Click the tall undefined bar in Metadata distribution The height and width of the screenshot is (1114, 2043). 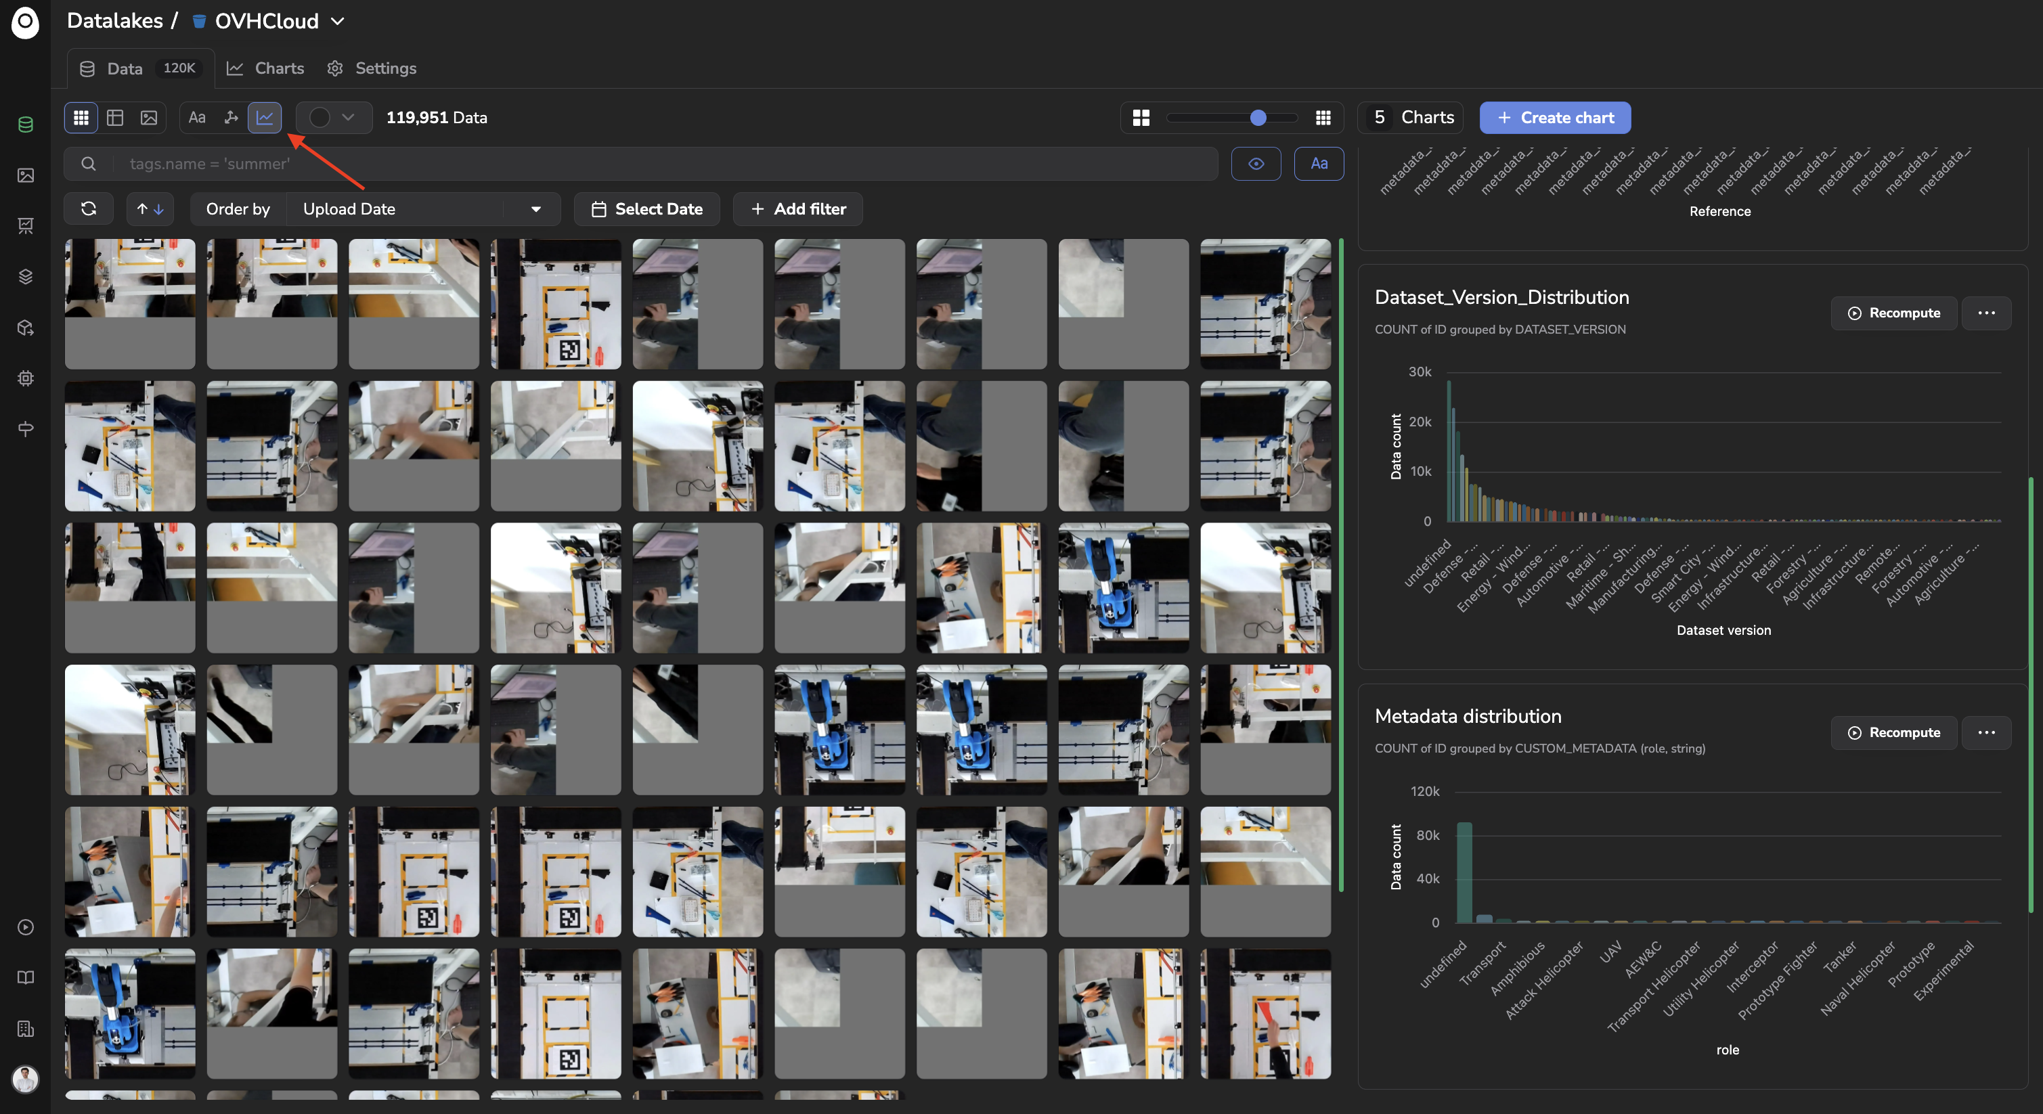coord(1464,872)
